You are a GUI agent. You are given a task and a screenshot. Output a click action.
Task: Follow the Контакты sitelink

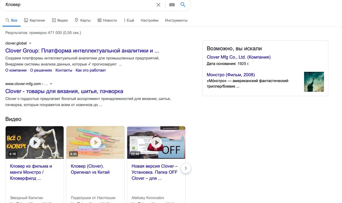(x=64, y=70)
